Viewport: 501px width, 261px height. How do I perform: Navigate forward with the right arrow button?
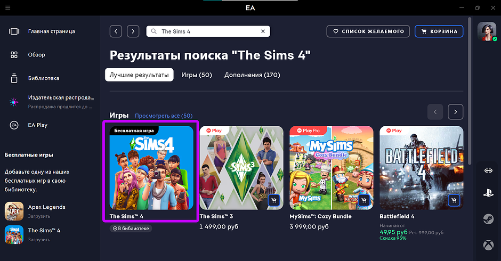pyautogui.click(x=133, y=31)
